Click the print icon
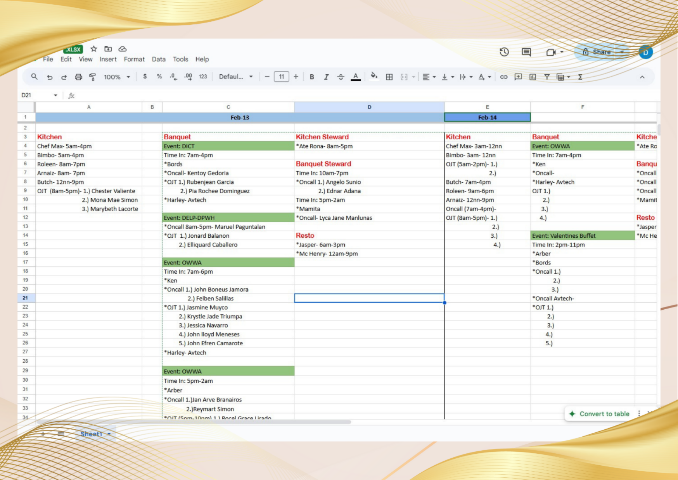 (x=78, y=77)
